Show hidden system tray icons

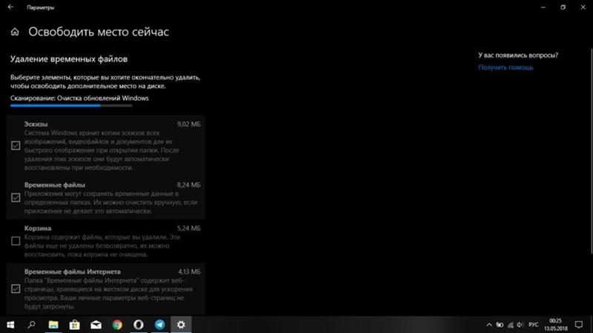(x=489, y=325)
